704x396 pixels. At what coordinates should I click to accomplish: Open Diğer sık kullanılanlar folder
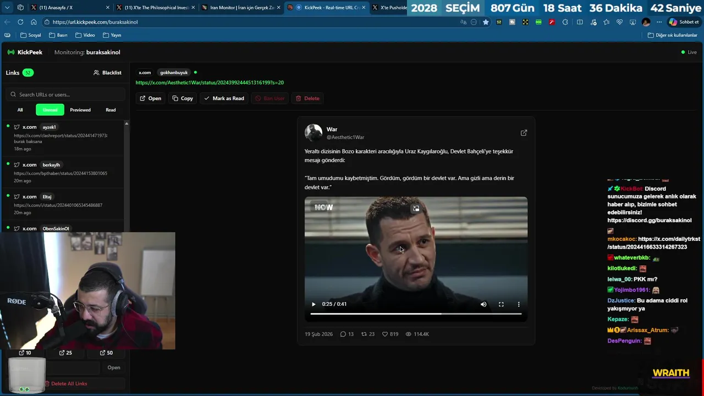pos(673,35)
